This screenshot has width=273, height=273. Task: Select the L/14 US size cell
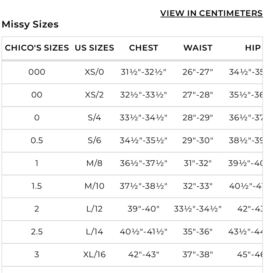click(94, 232)
